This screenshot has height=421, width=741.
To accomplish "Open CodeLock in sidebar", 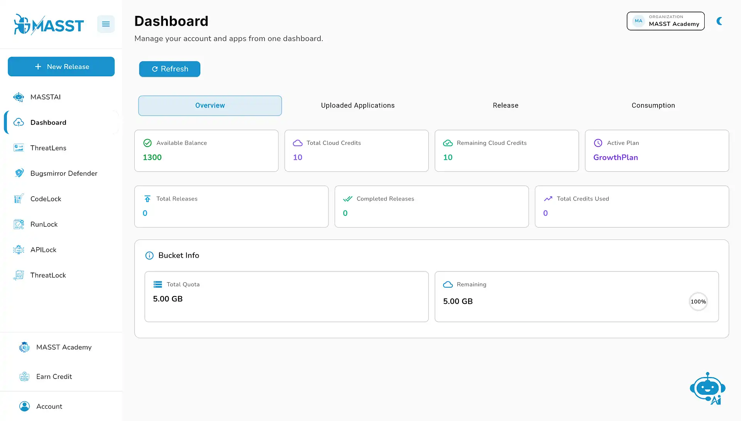I will [61, 199].
